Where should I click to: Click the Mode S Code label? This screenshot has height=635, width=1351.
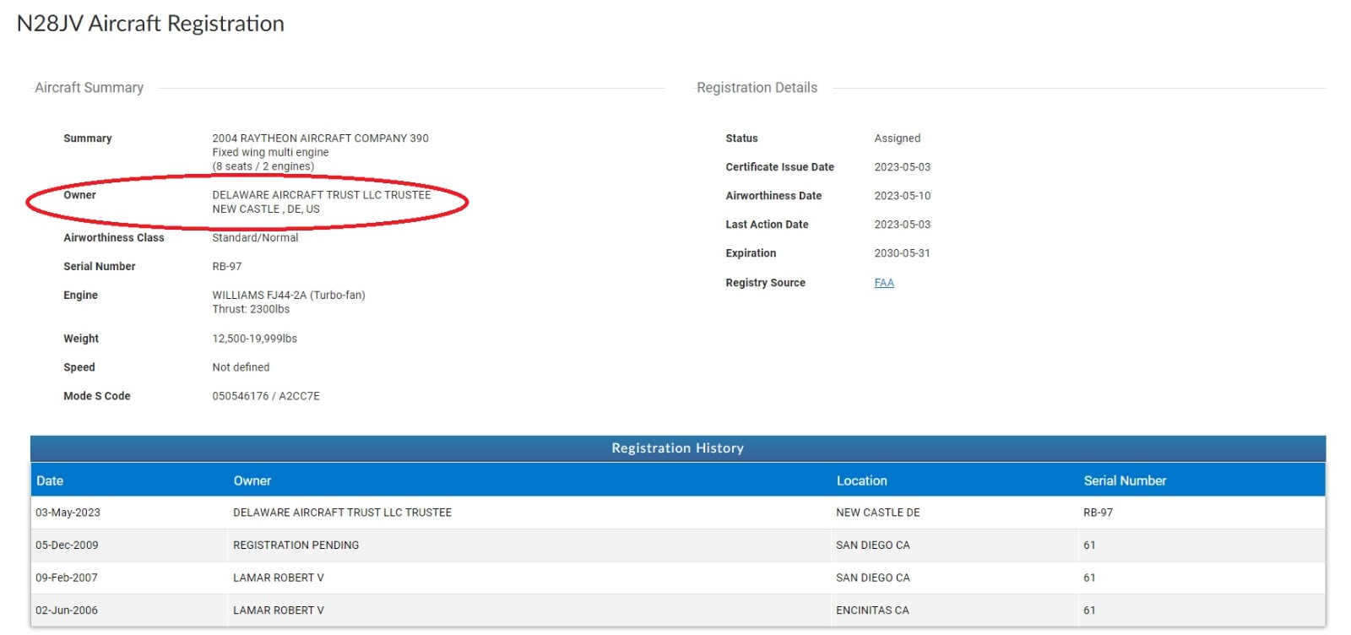[x=97, y=396]
